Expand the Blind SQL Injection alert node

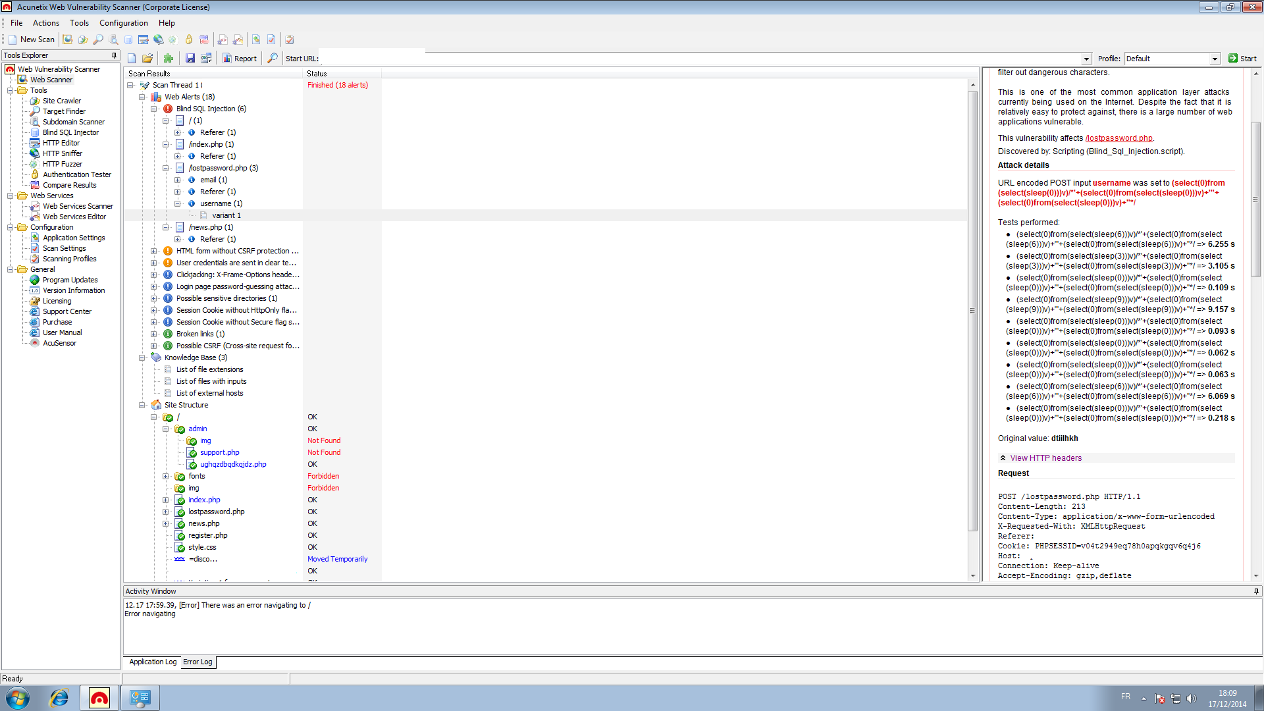pyautogui.click(x=155, y=109)
